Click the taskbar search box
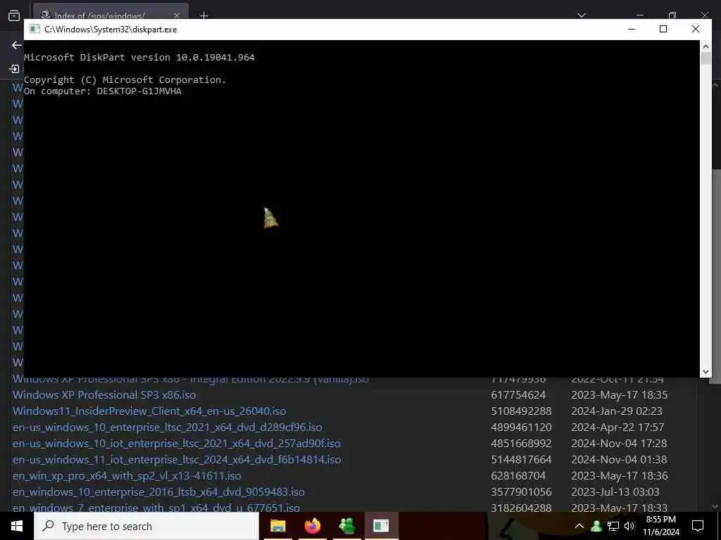This screenshot has width=721, height=540. point(146,526)
